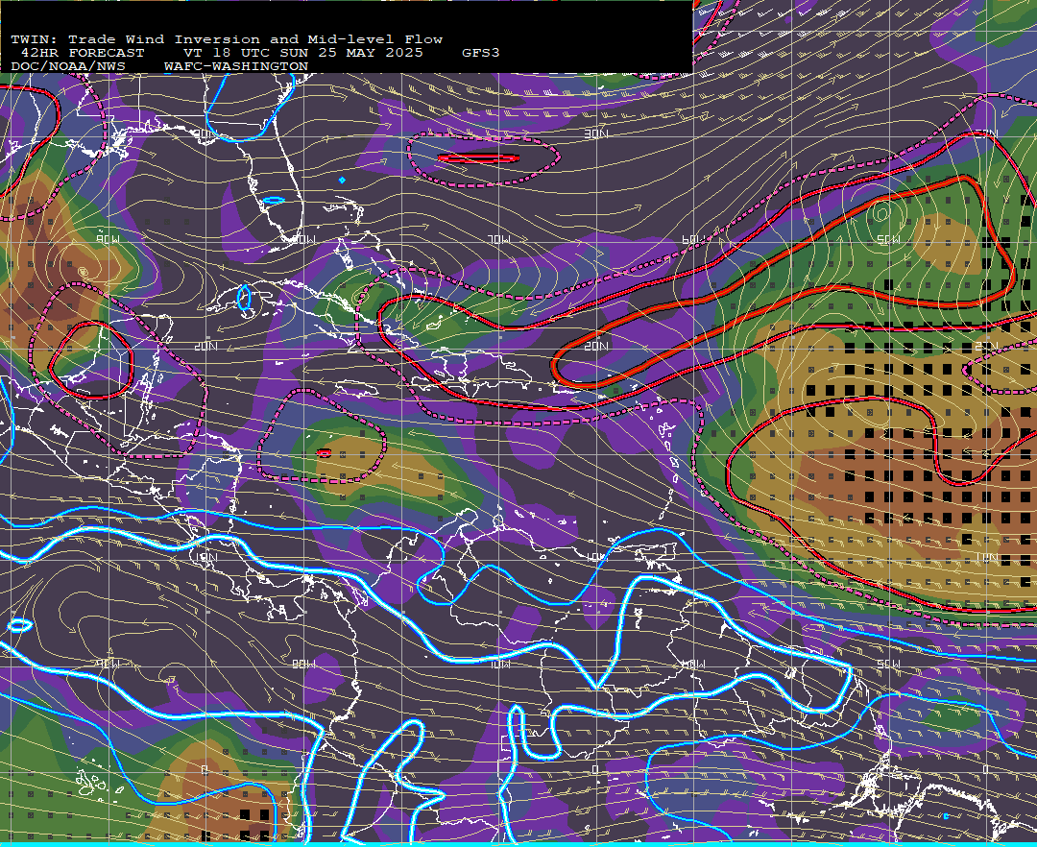The height and width of the screenshot is (847, 1037).
Task: Click the equator "0" label near the Galapagos
Action: coord(205,769)
